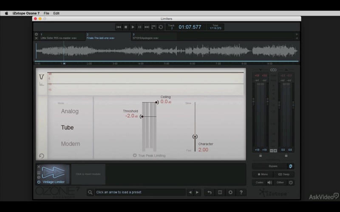Solo the Vintage Limiter module
The width and height of the screenshot is (340, 212).
tap(39, 177)
